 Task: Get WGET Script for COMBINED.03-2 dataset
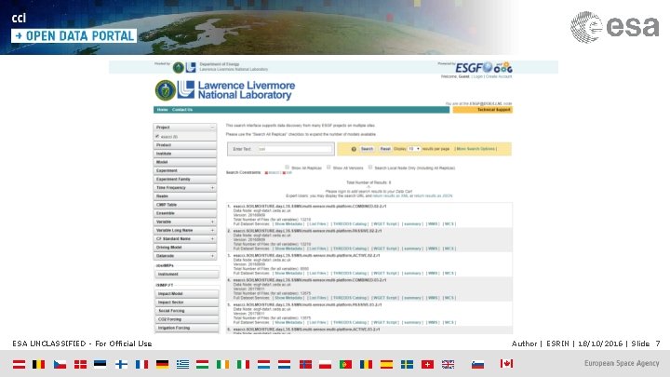coord(385,298)
